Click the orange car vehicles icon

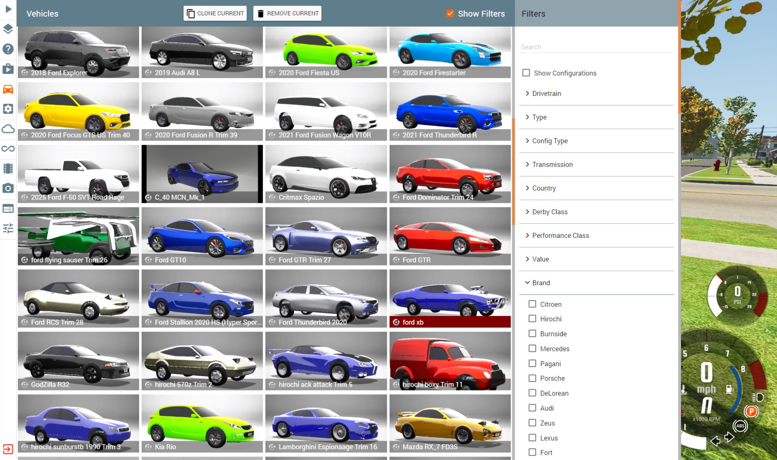pyautogui.click(x=8, y=89)
